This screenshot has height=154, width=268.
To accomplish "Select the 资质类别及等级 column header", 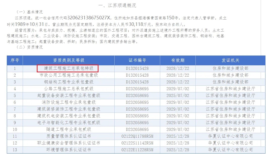I will (69, 60).
